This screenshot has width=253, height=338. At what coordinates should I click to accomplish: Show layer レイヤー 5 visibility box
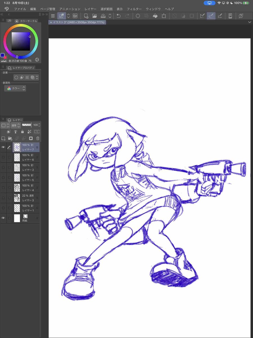point(3,177)
